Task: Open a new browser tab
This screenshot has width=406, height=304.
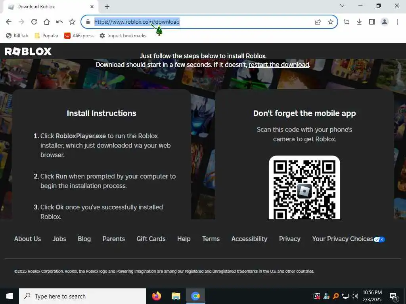Action: point(107,7)
